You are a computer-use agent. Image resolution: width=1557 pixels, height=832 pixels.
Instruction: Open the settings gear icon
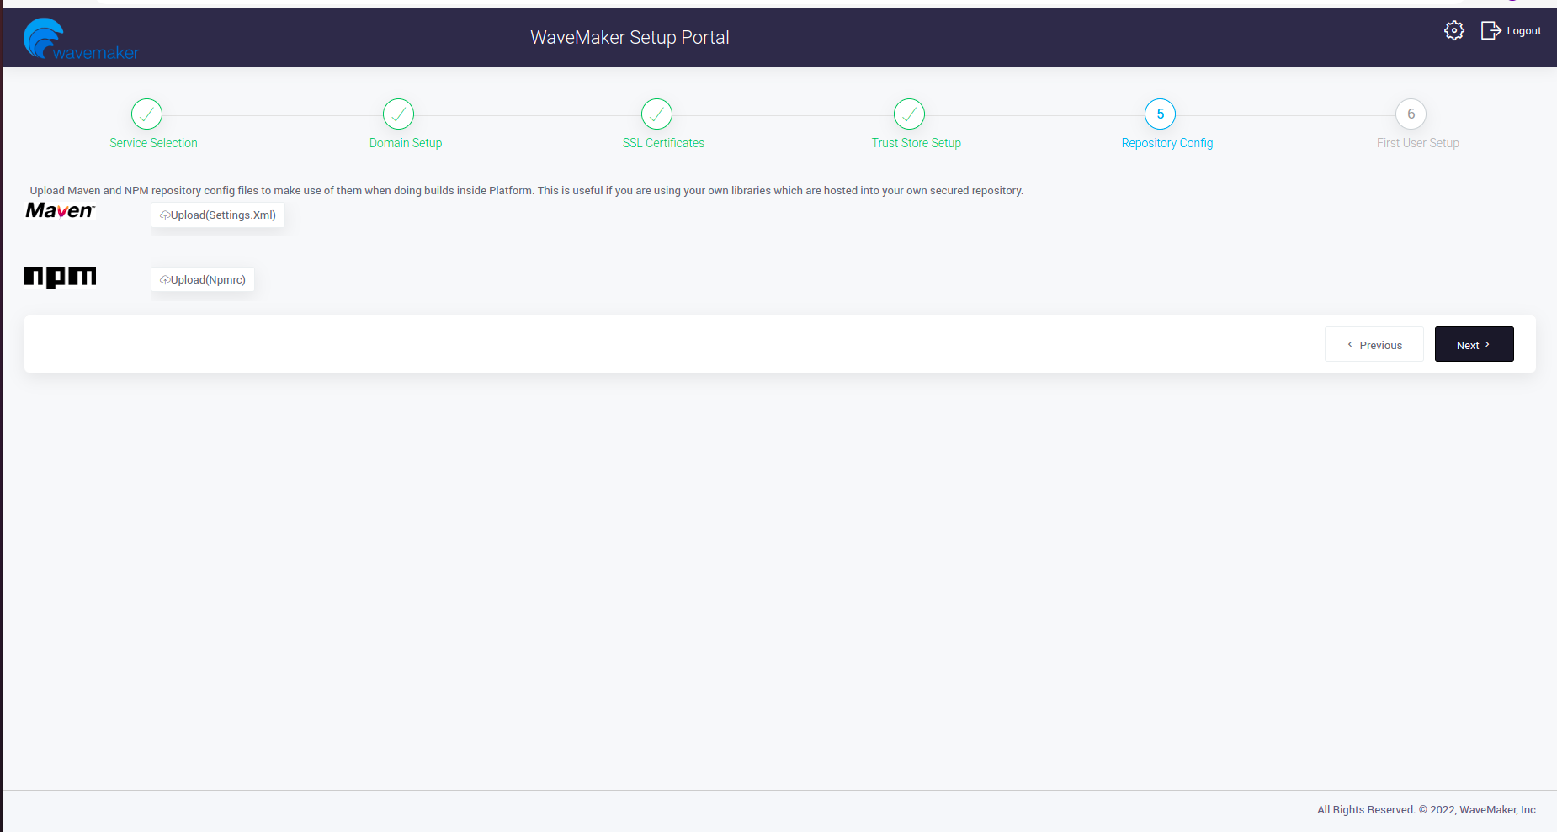[1454, 30]
